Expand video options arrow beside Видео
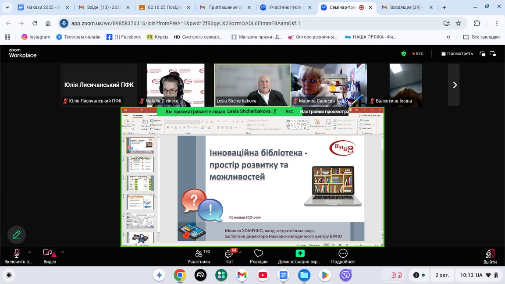The height and width of the screenshot is (284, 505). (63, 252)
